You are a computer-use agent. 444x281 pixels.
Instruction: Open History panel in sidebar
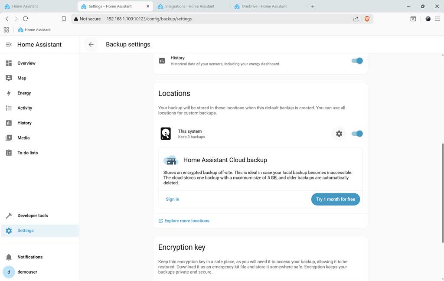39,123
